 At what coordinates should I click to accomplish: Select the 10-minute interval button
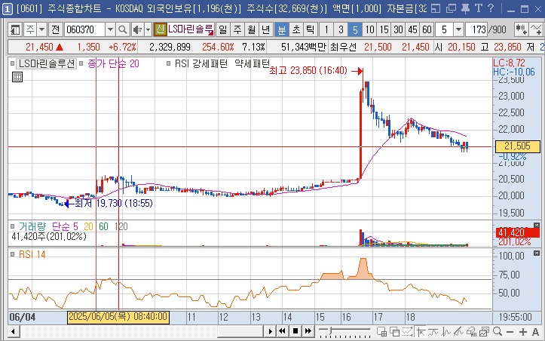[x=369, y=29]
